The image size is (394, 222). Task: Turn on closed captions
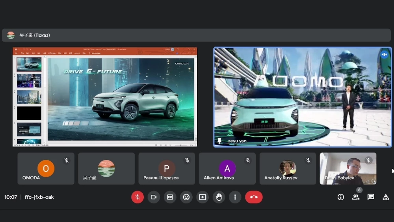click(170, 197)
